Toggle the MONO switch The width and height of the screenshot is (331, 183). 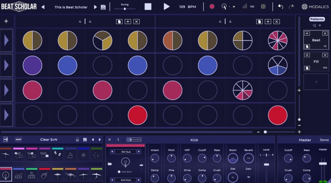pos(134,139)
